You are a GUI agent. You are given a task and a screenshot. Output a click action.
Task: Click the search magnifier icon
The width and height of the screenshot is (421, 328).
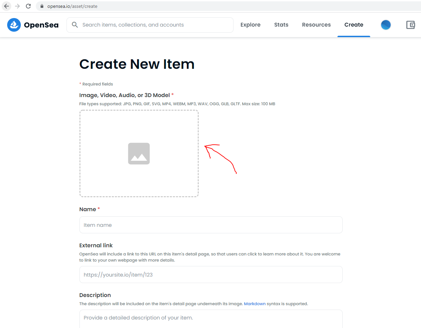click(75, 25)
